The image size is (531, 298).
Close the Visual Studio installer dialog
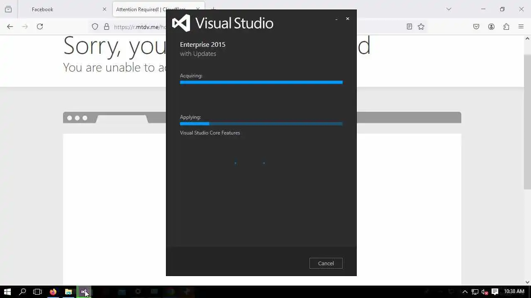coord(348,19)
